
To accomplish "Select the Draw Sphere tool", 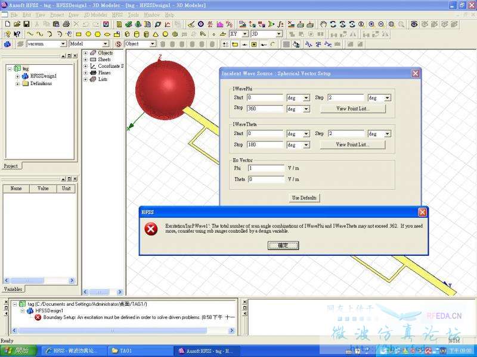I will (165, 35).
